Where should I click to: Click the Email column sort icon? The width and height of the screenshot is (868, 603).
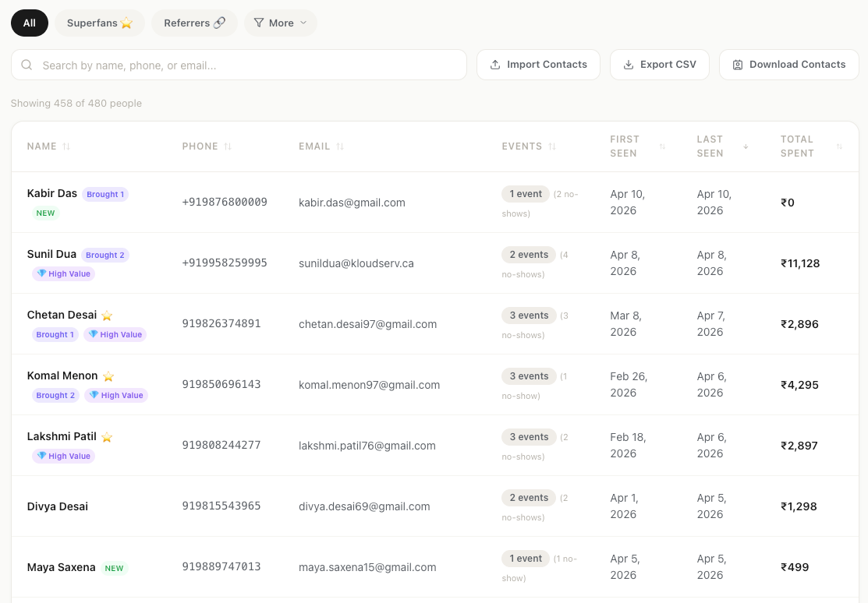[337, 146]
